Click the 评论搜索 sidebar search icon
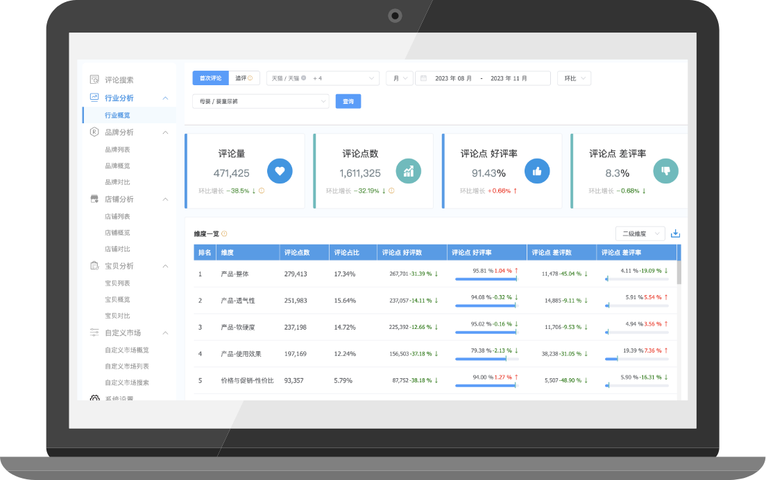Viewport: 766px width, 480px height. tap(94, 80)
